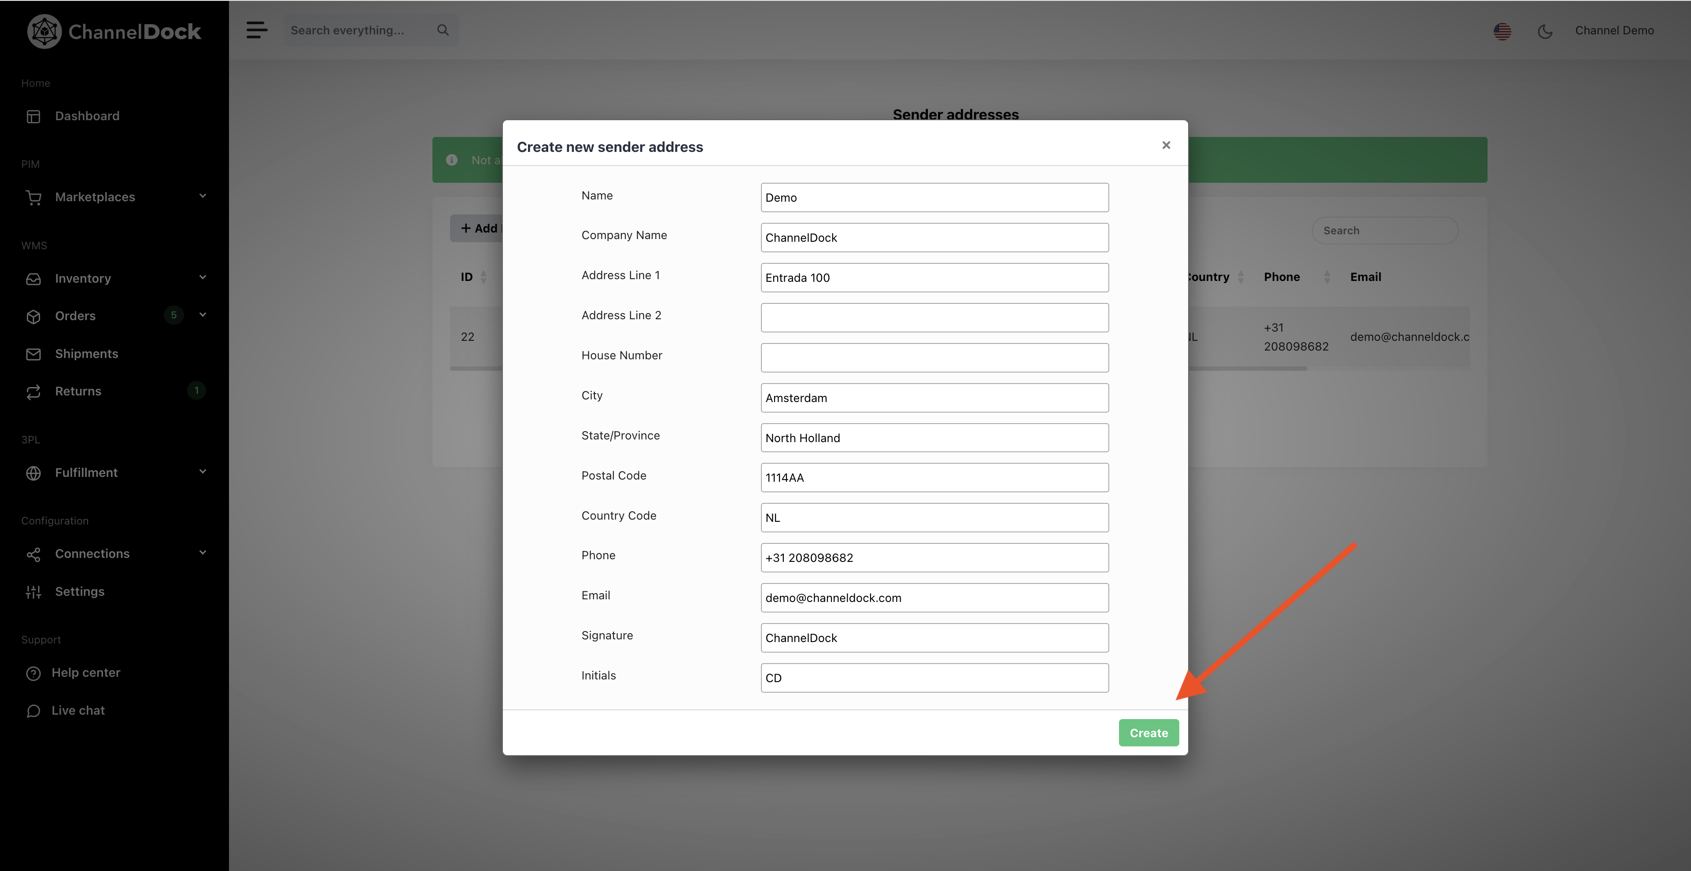Click the Marketplaces cart icon
1691x871 pixels.
click(x=33, y=197)
